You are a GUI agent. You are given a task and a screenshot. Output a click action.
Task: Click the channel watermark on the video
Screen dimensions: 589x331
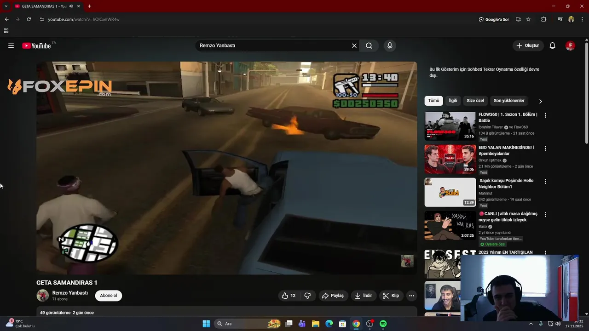[407, 261]
